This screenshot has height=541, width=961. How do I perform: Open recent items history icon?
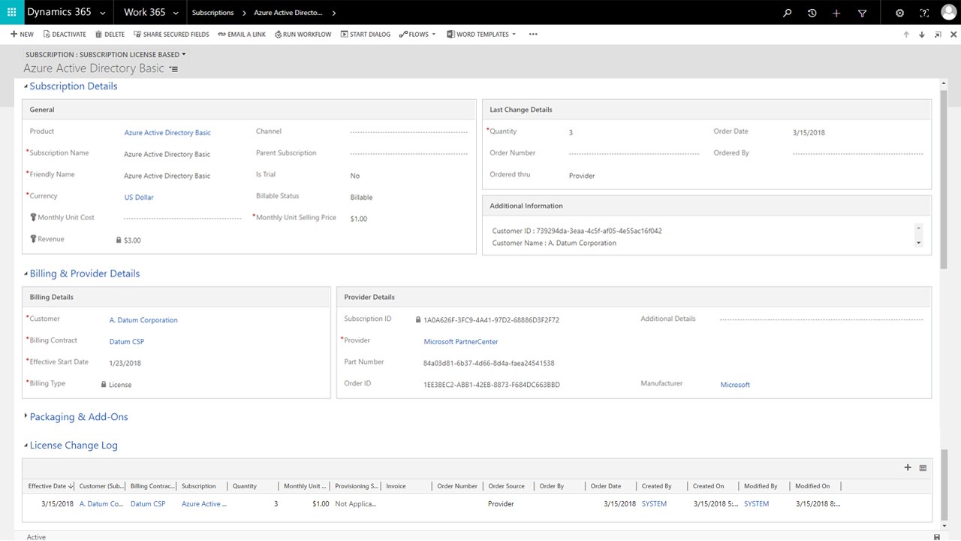tap(812, 13)
